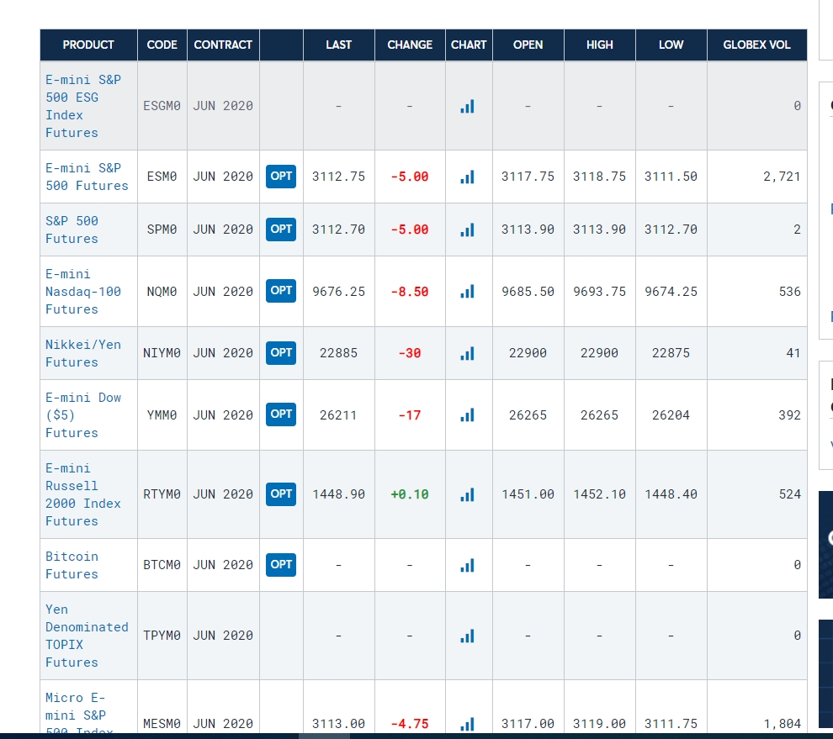Viewport: 833px width, 739px height.
Task: Select Globex volume 1,804
Action: coord(782,724)
